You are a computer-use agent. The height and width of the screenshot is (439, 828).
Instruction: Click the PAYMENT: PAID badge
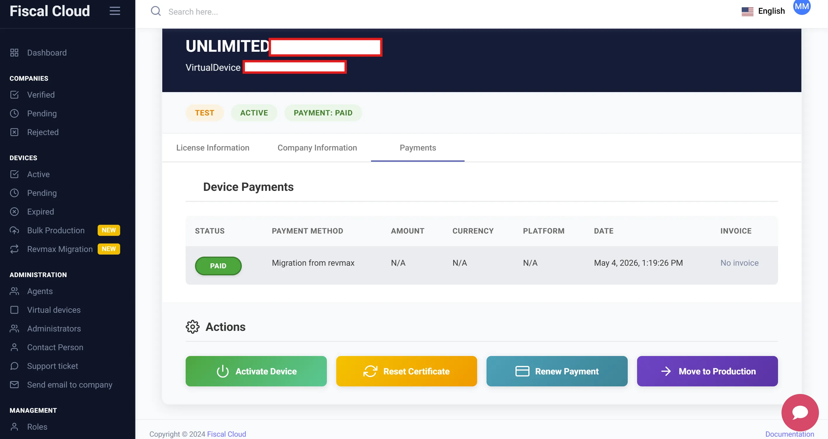pyautogui.click(x=323, y=113)
